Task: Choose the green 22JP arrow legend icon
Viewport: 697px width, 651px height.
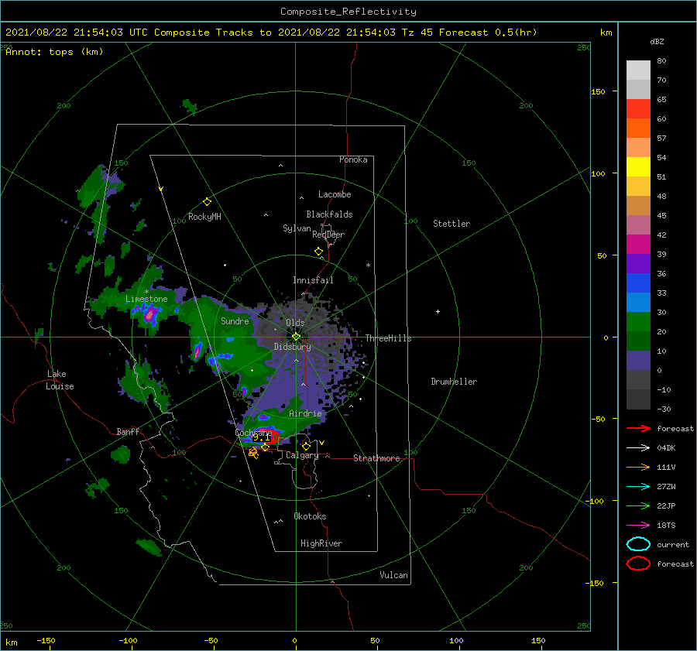Action: [x=638, y=505]
